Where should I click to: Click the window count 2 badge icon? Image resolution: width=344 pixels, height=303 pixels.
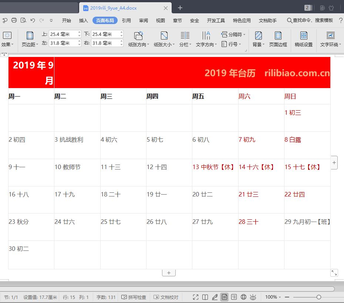[x=308, y=8]
